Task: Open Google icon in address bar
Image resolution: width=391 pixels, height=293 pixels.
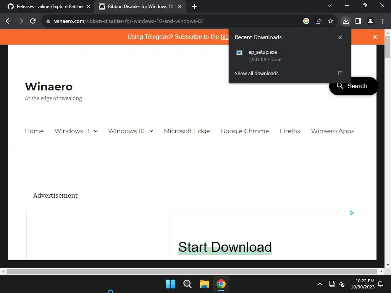Action: click(x=306, y=21)
